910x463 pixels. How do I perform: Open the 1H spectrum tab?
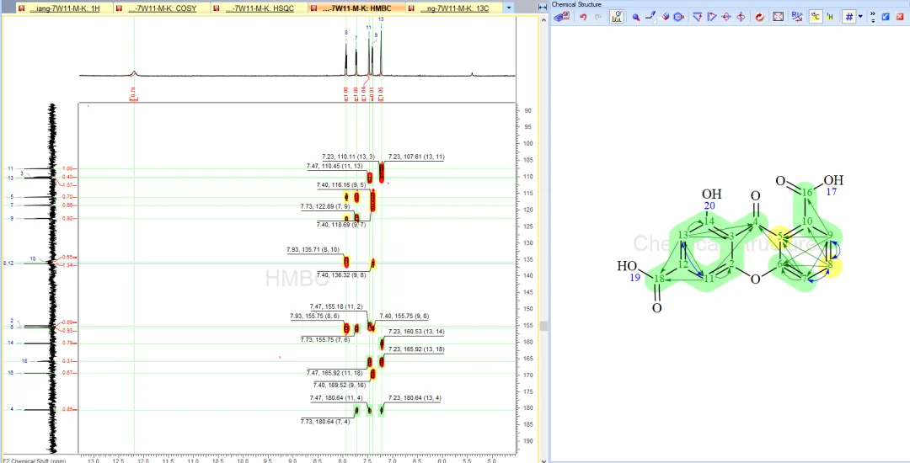62,8
